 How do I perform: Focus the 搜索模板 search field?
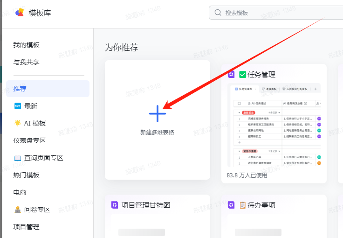(x=275, y=13)
